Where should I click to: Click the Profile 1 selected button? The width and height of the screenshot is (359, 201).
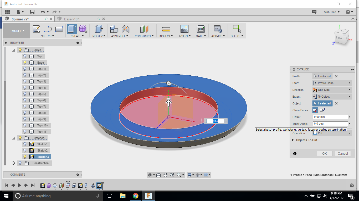pos(322,76)
